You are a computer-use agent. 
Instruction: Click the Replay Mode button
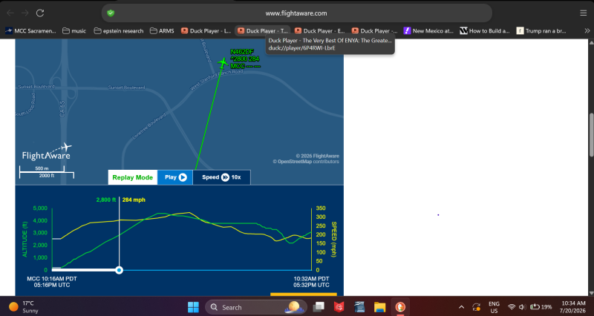coord(133,177)
